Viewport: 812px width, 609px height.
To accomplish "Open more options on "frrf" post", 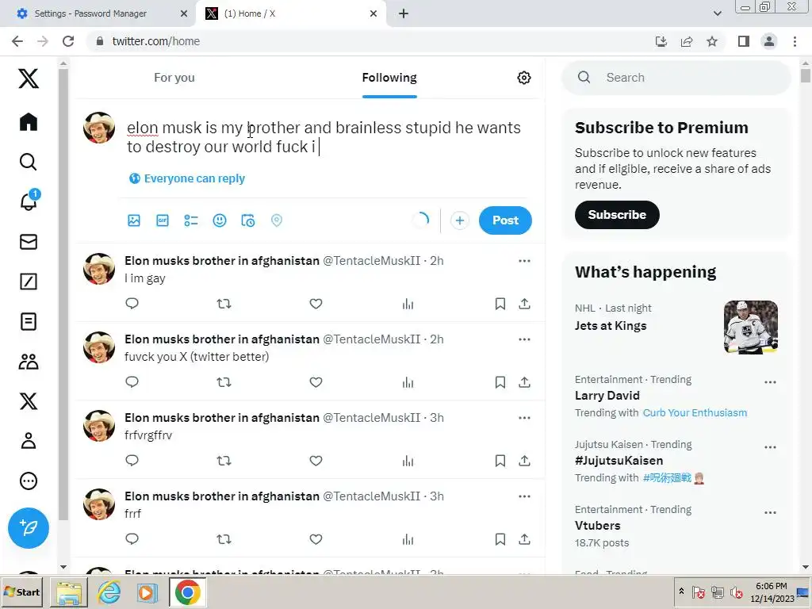I will tap(525, 496).
